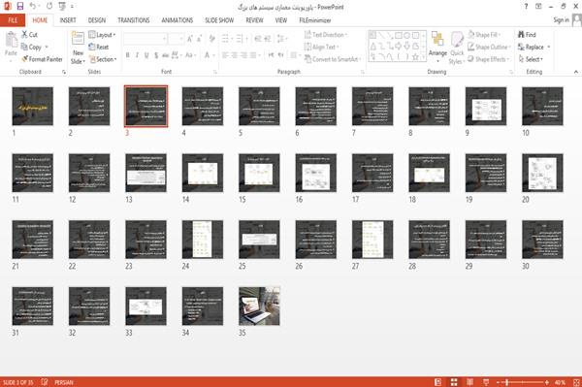Click PERSIAN language in status bar
Image resolution: width=582 pixels, height=387 pixels.
(64, 382)
